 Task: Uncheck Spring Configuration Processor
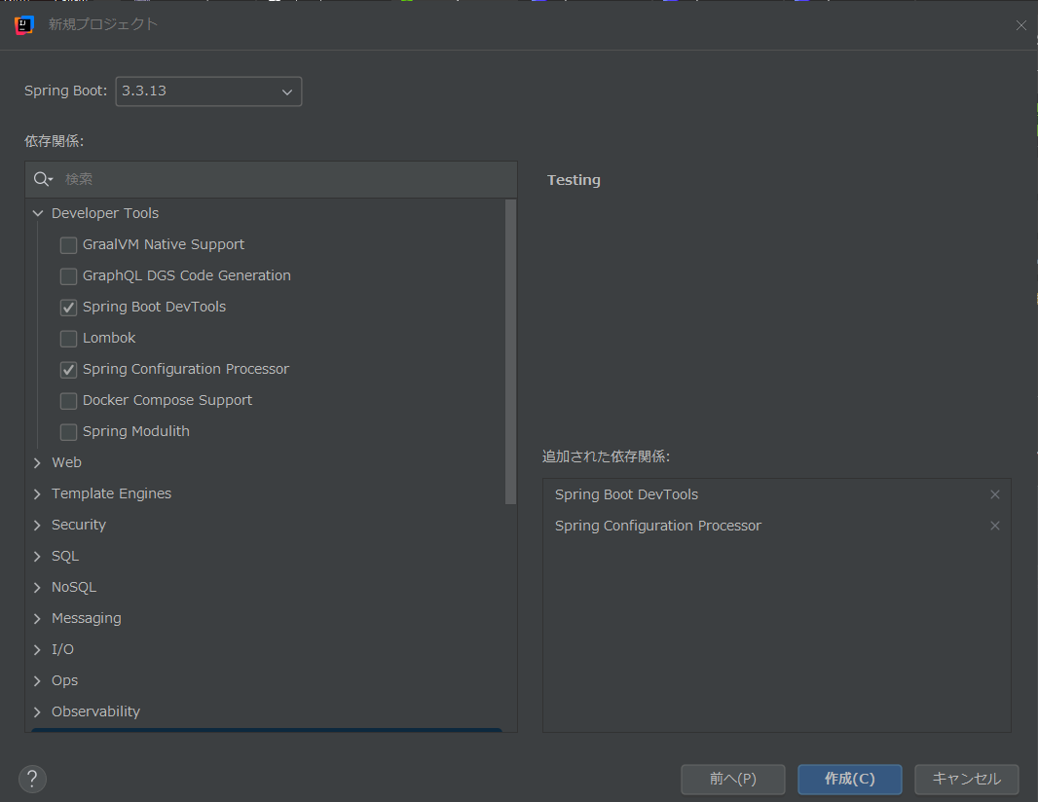coord(68,369)
